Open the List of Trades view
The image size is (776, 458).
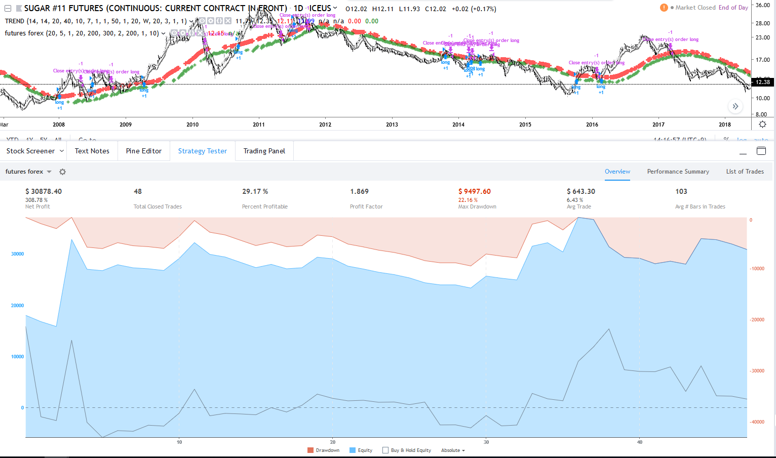point(745,172)
